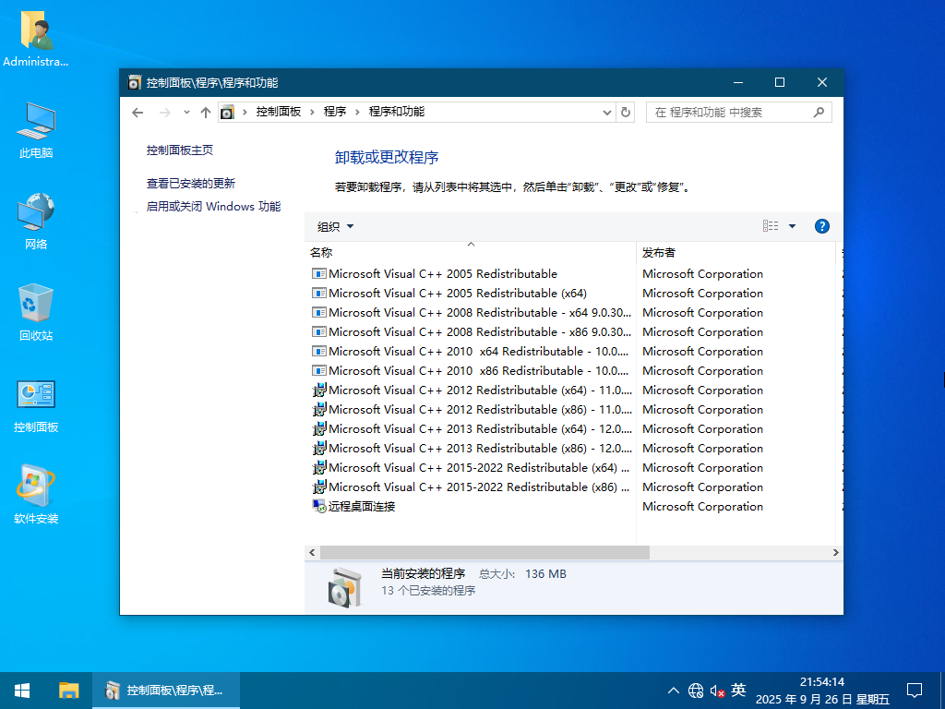The image size is (945, 709).
Task: Open File Explorer from the taskbar
Action: tap(69, 690)
